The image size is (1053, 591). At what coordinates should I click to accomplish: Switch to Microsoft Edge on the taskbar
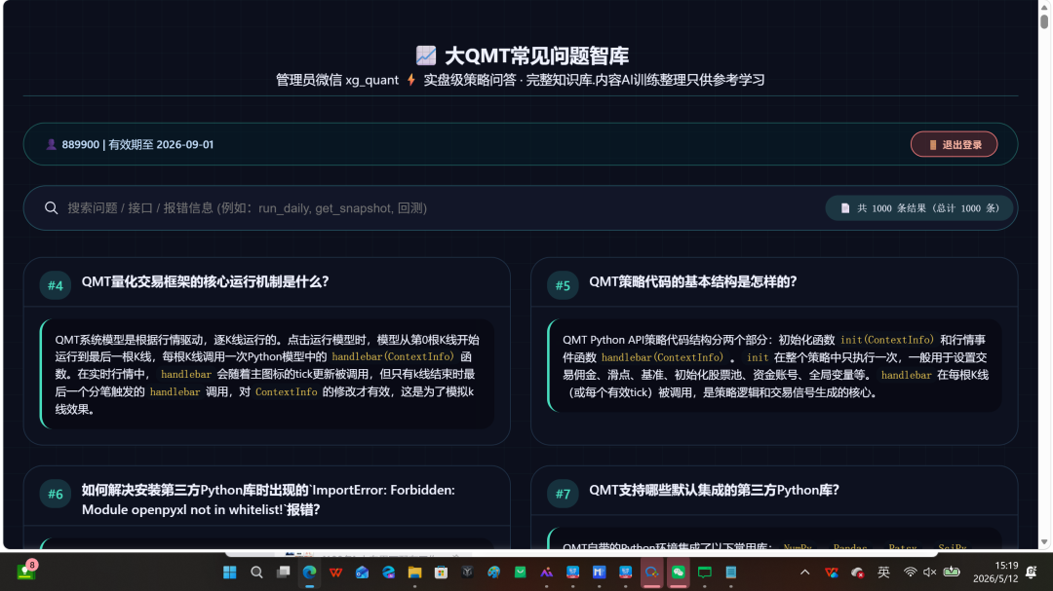coord(309,573)
